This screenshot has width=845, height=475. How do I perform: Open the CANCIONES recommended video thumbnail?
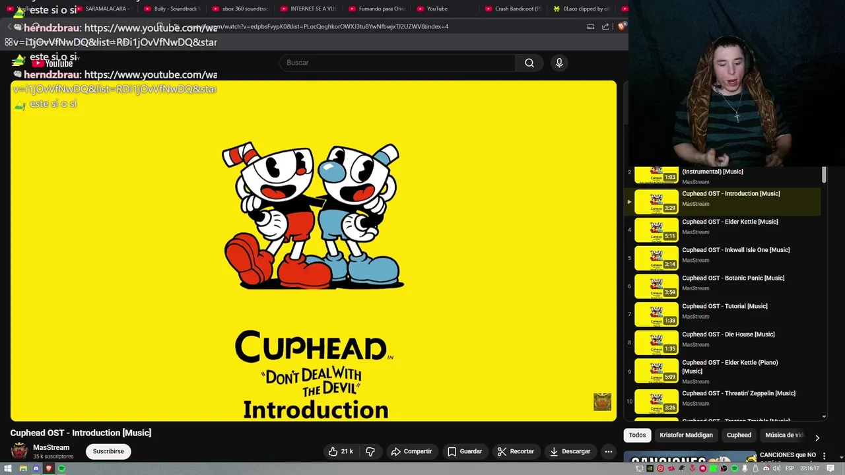coord(690,458)
